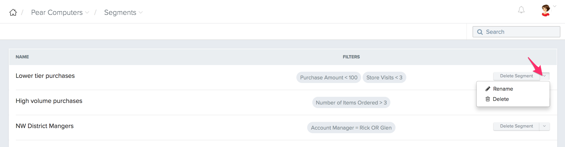
Task: Click Delete Segment for NW District Mangers
Action: pyautogui.click(x=516, y=126)
